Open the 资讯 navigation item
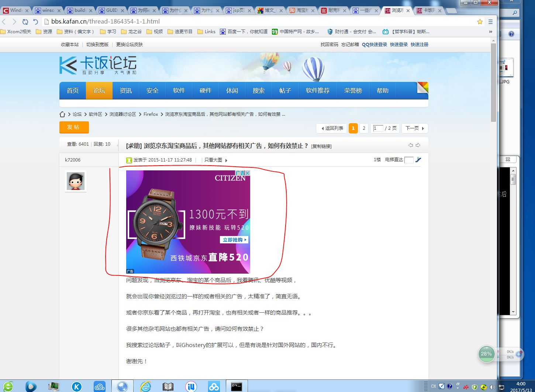 click(126, 91)
